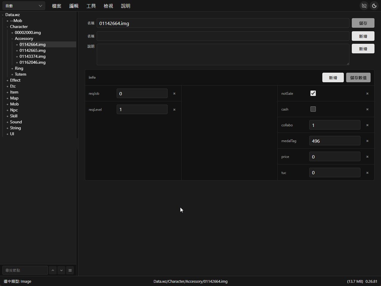Screen dimensions: 381x286
Task: Expand 00002000.img node
Action: click(12, 33)
